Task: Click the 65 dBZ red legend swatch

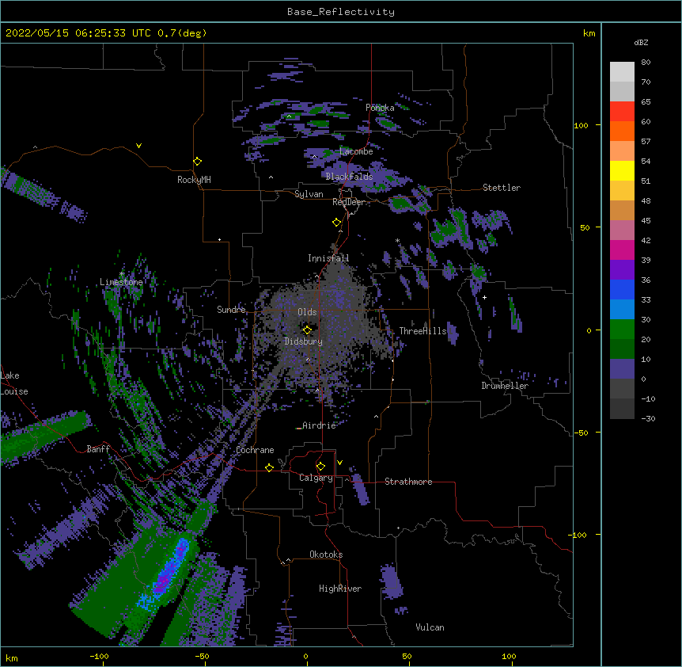Action: [622, 111]
